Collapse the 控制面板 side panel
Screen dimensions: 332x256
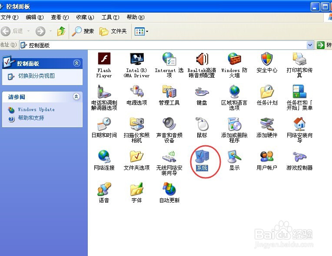(76, 63)
